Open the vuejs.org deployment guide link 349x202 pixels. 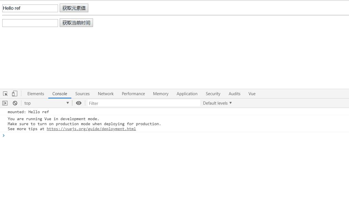(x=91, y=129)
